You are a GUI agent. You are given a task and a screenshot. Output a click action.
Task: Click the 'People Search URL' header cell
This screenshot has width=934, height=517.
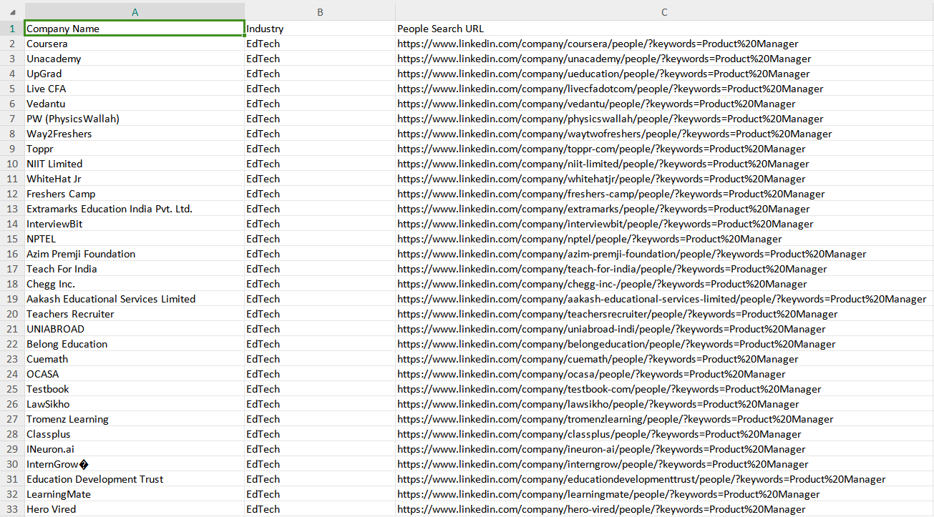pos(664,29)
